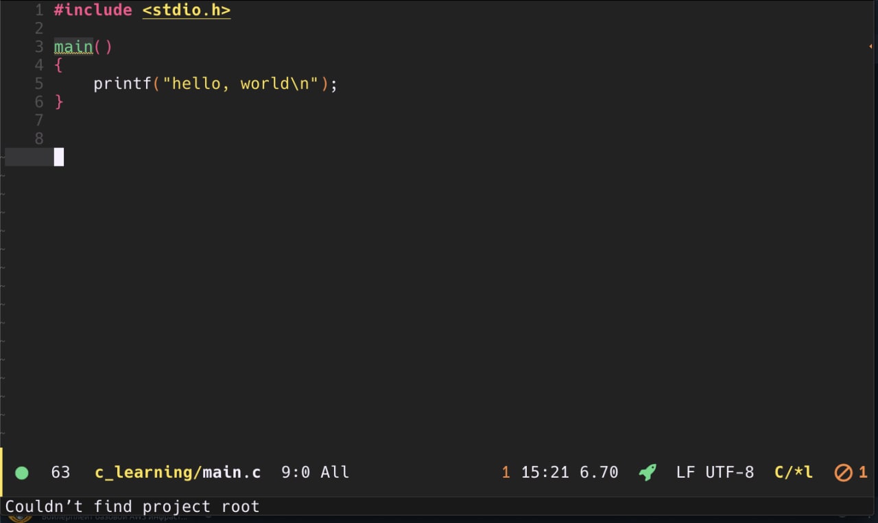Image resolution: width=878 pixels, height=523 pixels.
Task: Click the C/*l major mode indicator
Action: point(794,472)
